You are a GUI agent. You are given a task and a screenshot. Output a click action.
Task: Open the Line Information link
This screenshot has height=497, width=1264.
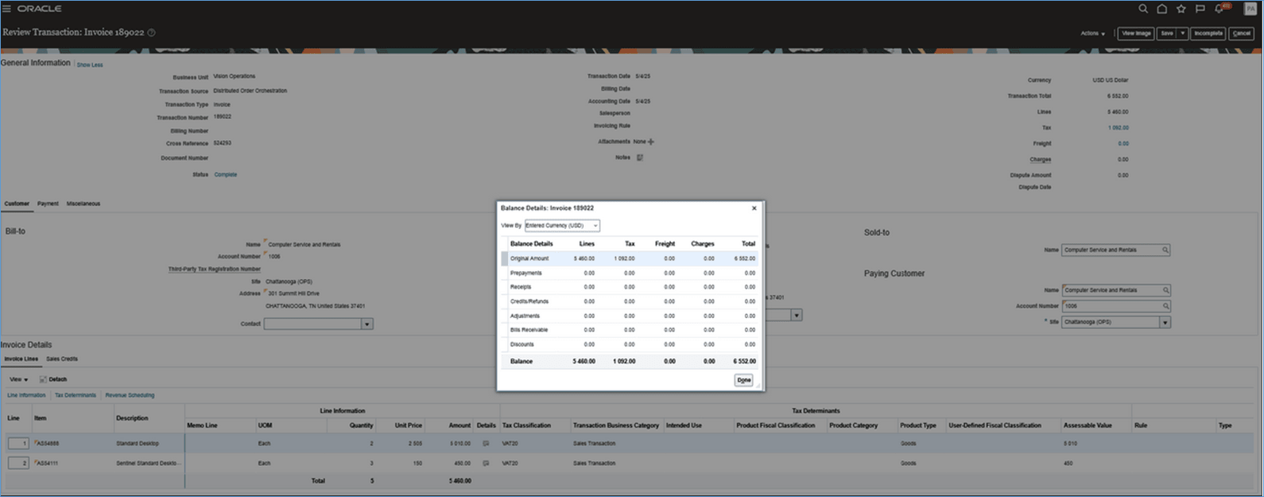pyautogui.click(x=26, y=395)
